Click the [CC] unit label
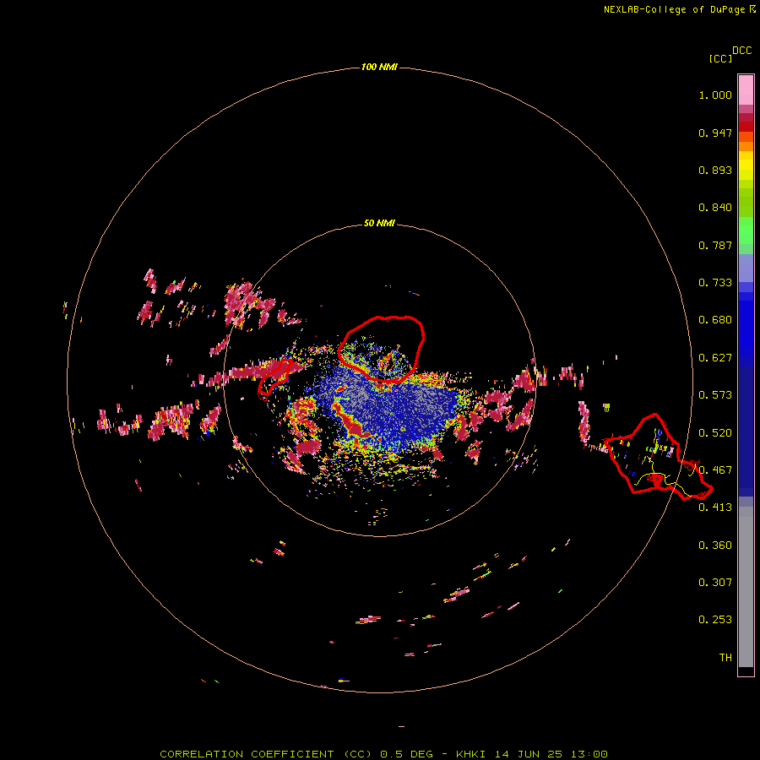 (x=720, y=58)
